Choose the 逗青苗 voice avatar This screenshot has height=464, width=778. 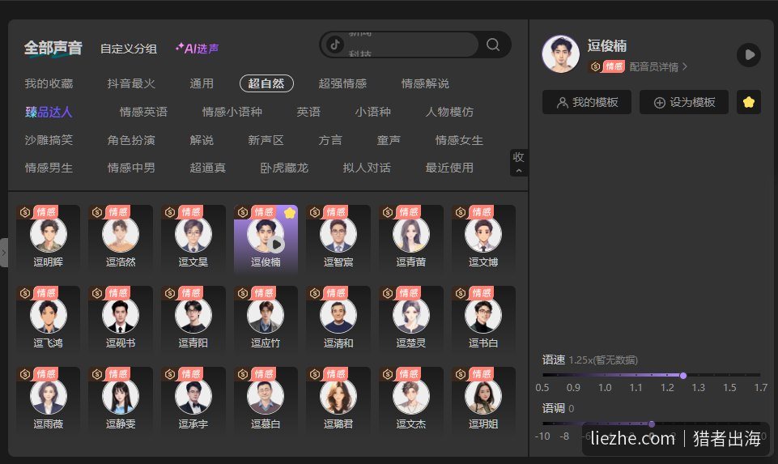[410, 234]
